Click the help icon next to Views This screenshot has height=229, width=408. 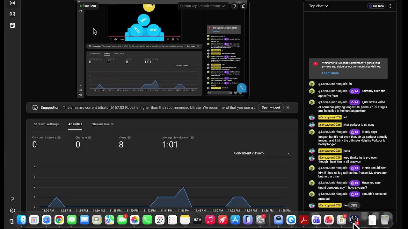tap(129, 138)
